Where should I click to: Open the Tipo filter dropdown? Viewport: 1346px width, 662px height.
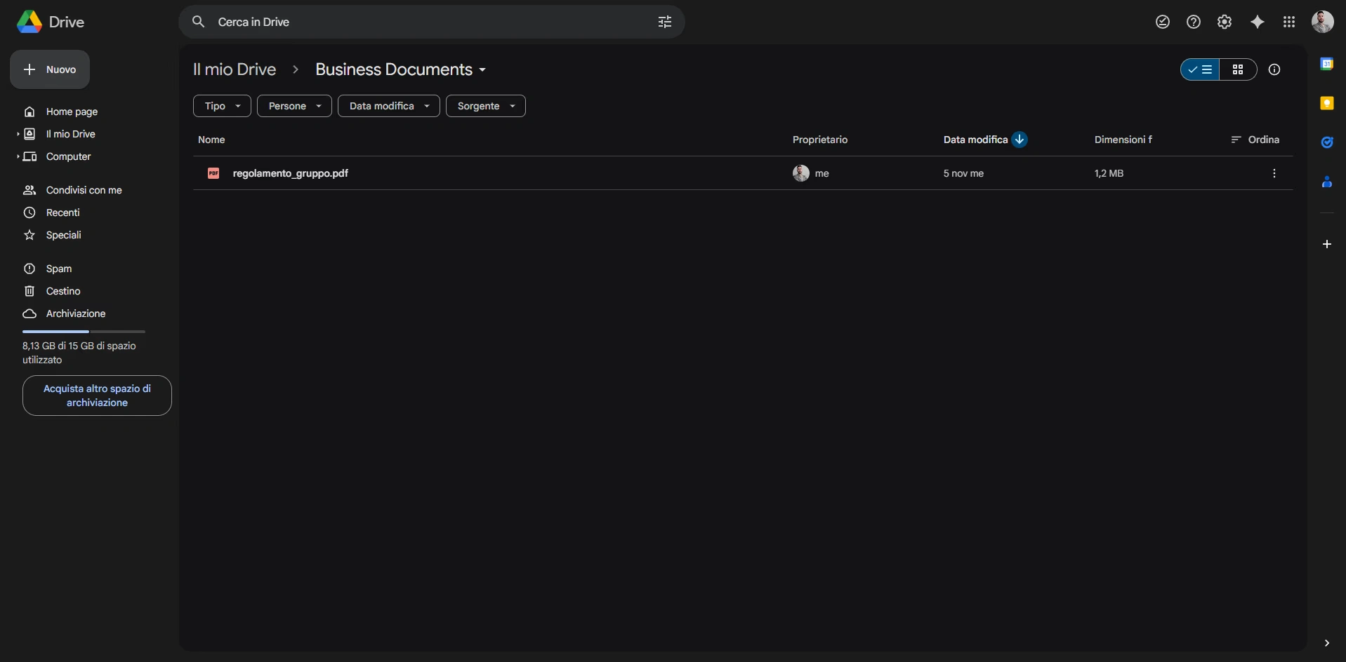click(x=221, y=106)
